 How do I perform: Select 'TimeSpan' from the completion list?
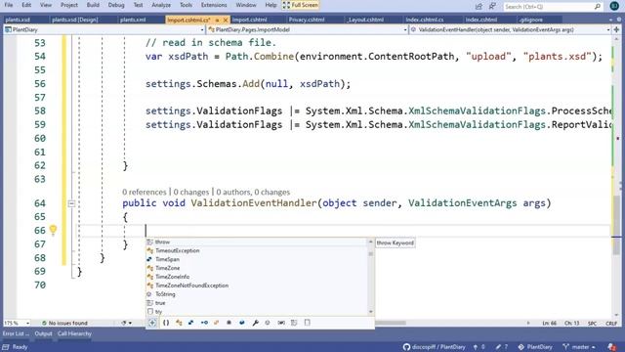pos(257,259)
